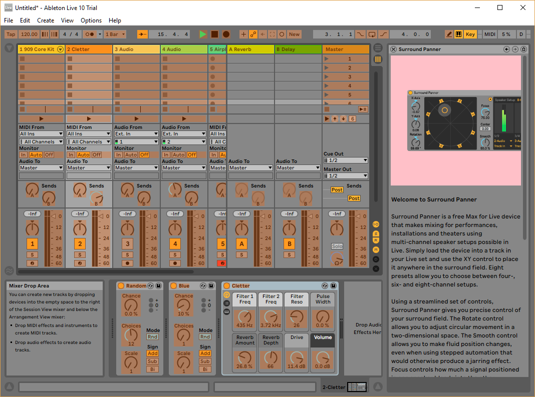Click the Session Record circle button

[x=282, y=34]
